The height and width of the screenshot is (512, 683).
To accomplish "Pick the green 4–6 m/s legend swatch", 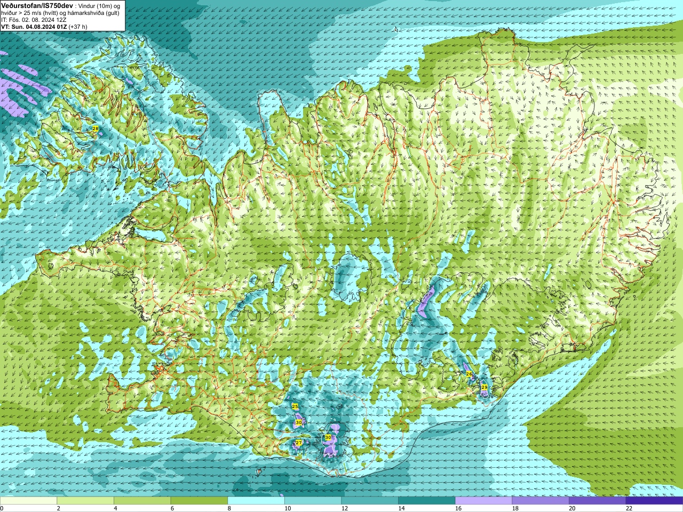I will coord(142,501).
